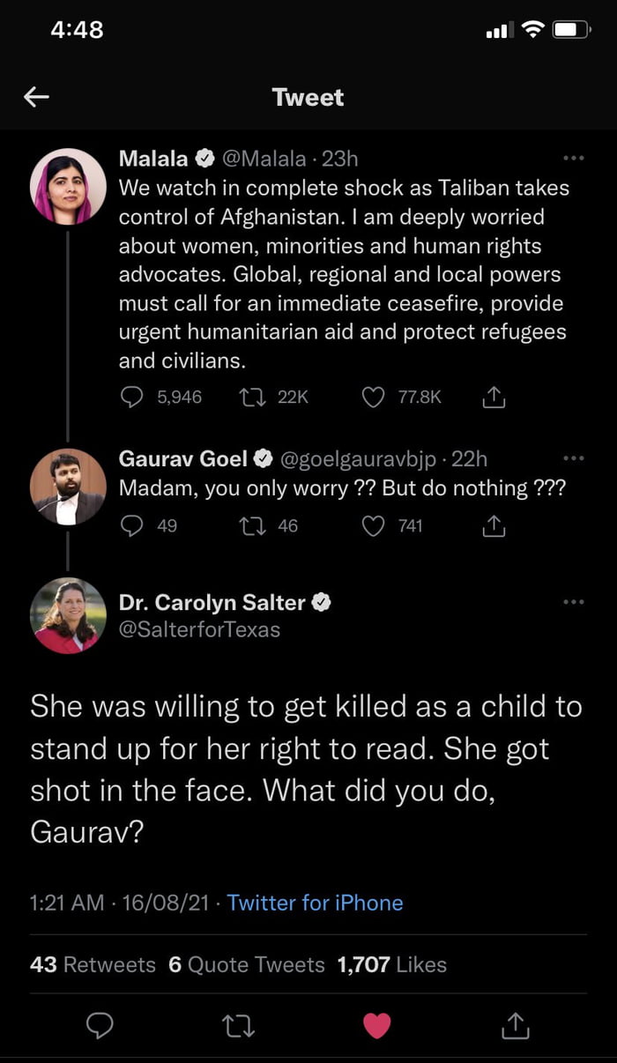Screen dimensions: 617x1063
Task: Open more options on Gaurav Goel's tweet
Action: click(x=573, y=459)
